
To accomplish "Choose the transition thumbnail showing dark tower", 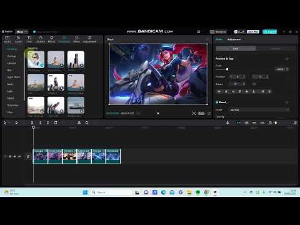I will pyautogui.click(x=76, y=59).
